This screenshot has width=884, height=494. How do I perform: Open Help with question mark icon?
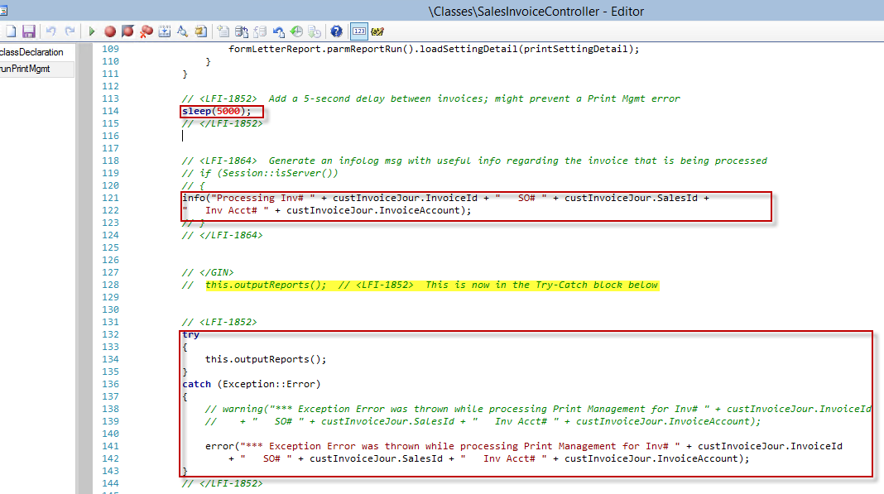click(337, 31)
